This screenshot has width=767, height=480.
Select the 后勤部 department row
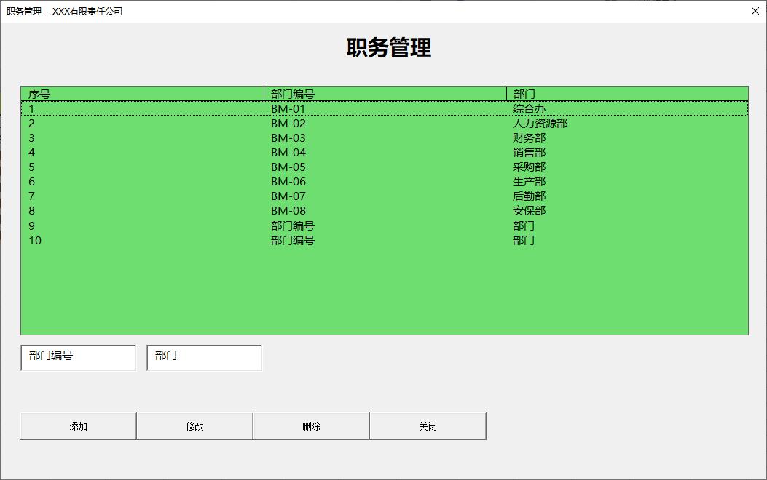pyautogui.click(x=291, y=196)
